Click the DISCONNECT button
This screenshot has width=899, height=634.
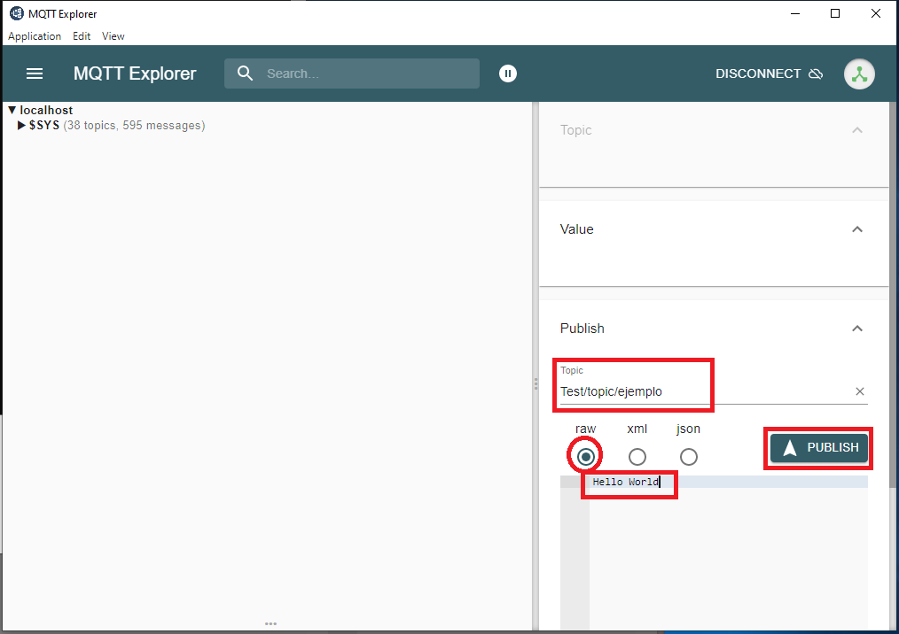pyautogui.click(x=769, y=73)
